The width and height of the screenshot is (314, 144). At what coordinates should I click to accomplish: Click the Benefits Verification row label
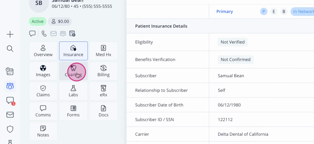click(155, 60)
